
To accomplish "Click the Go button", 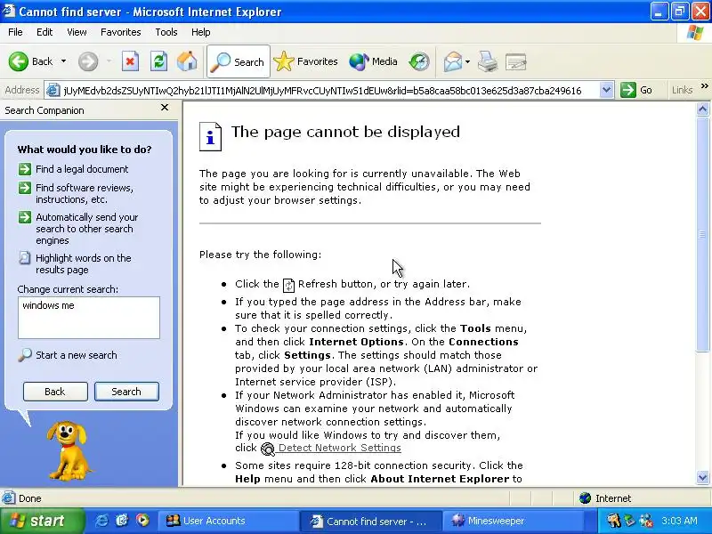I will point(636,90).
